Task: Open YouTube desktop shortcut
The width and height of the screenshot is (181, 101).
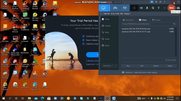Action: coord(5,39)
